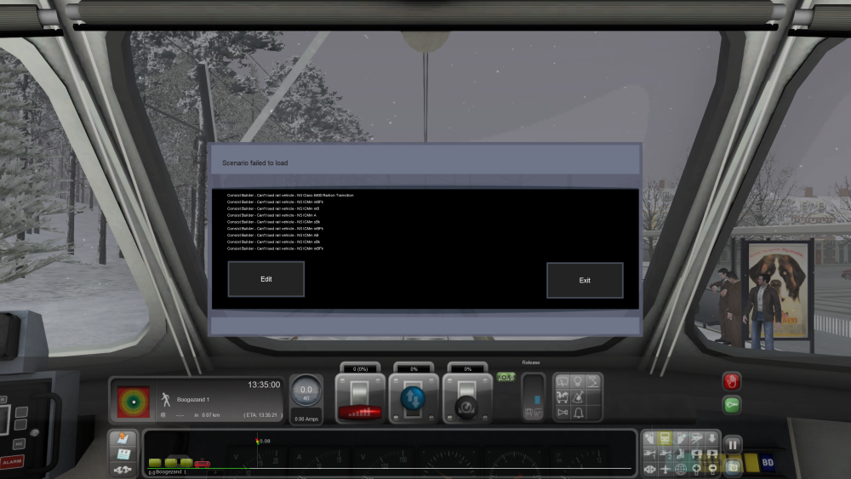Sound the horn icon
The height and width of the screenshot is (479, 851).
click(563, 413)
